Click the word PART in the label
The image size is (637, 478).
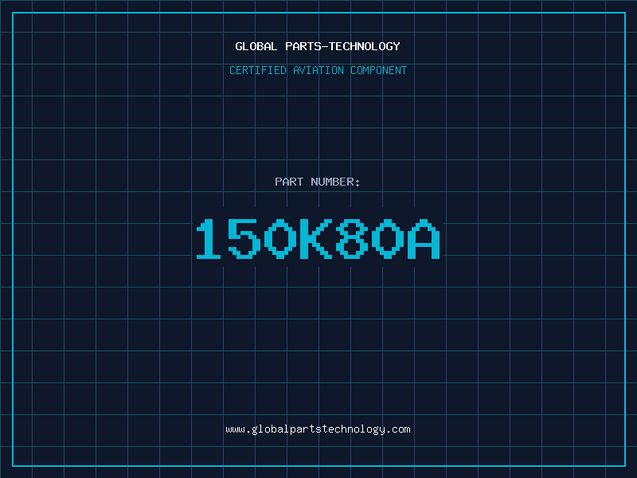(289, 182)
